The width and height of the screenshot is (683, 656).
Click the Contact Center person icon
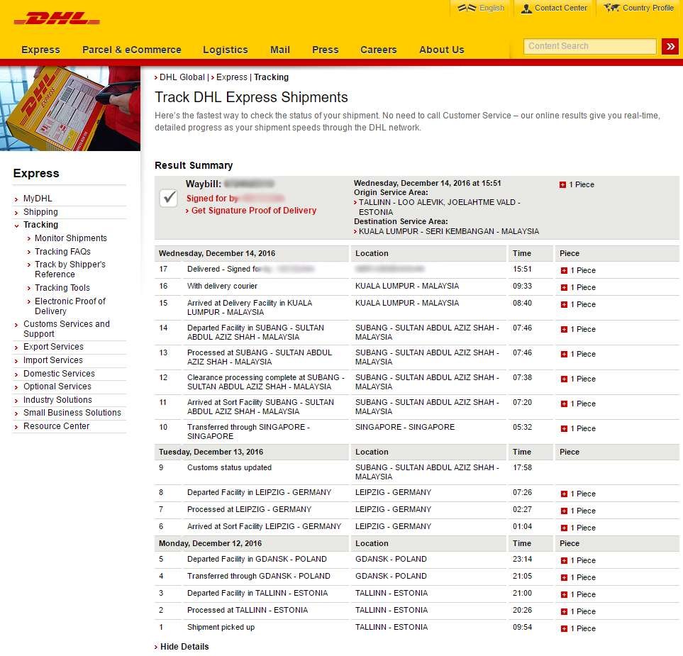(527, 9)
